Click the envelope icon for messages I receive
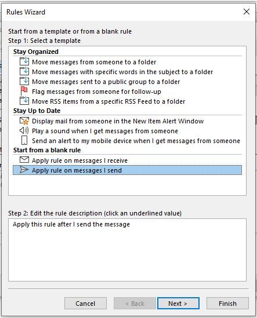 pos(24,160)
